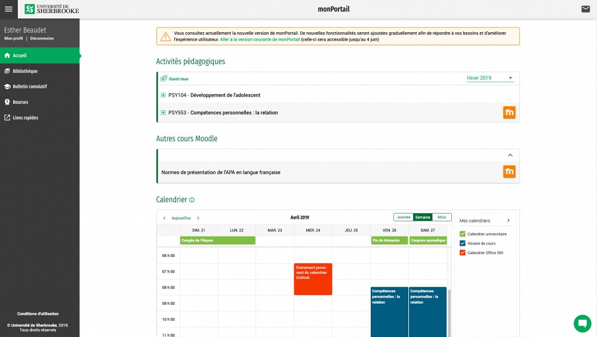Open Bibliothèque in the sidebar

pyautogui.click(x=25, y=71)
